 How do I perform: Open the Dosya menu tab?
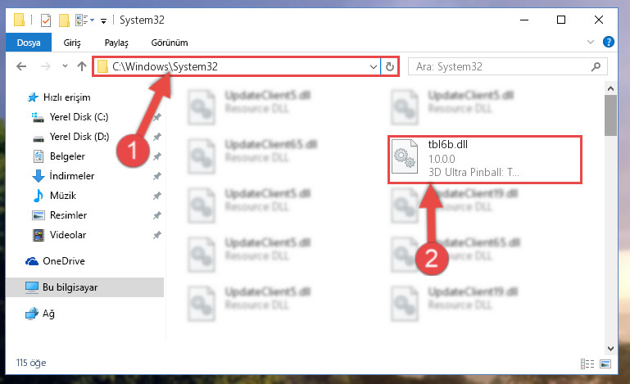coord(29,43)
